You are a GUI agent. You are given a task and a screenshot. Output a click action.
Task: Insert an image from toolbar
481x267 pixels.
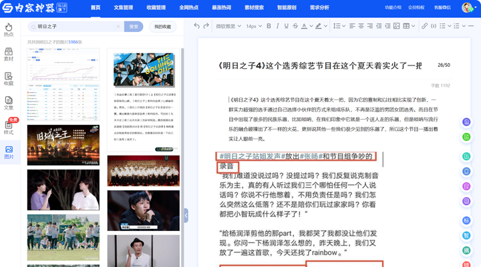[x=397, y=26]
